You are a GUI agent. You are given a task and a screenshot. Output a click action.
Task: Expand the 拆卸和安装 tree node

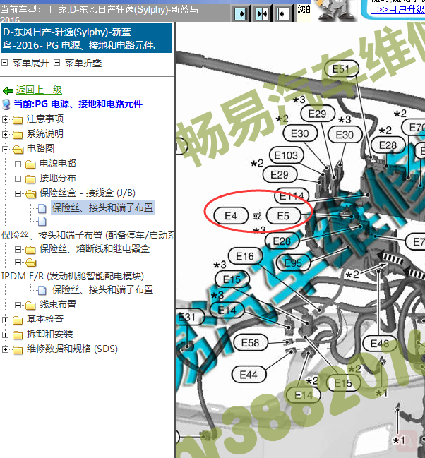click(5, 335)
